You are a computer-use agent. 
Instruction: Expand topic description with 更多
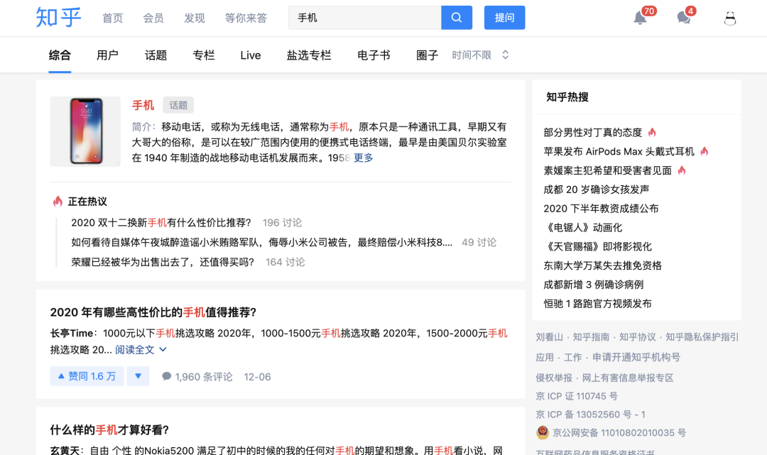tap(364, 158)
